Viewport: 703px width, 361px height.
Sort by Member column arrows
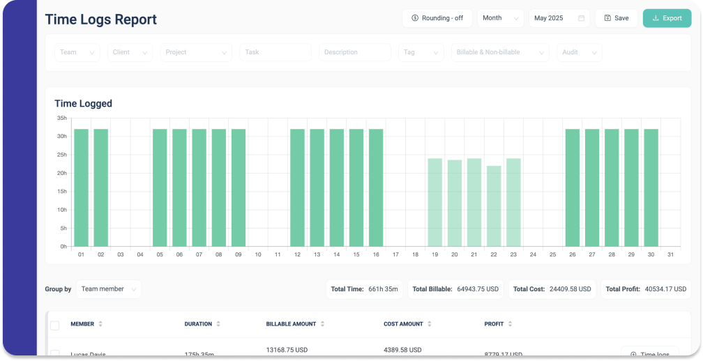point(100,324)
